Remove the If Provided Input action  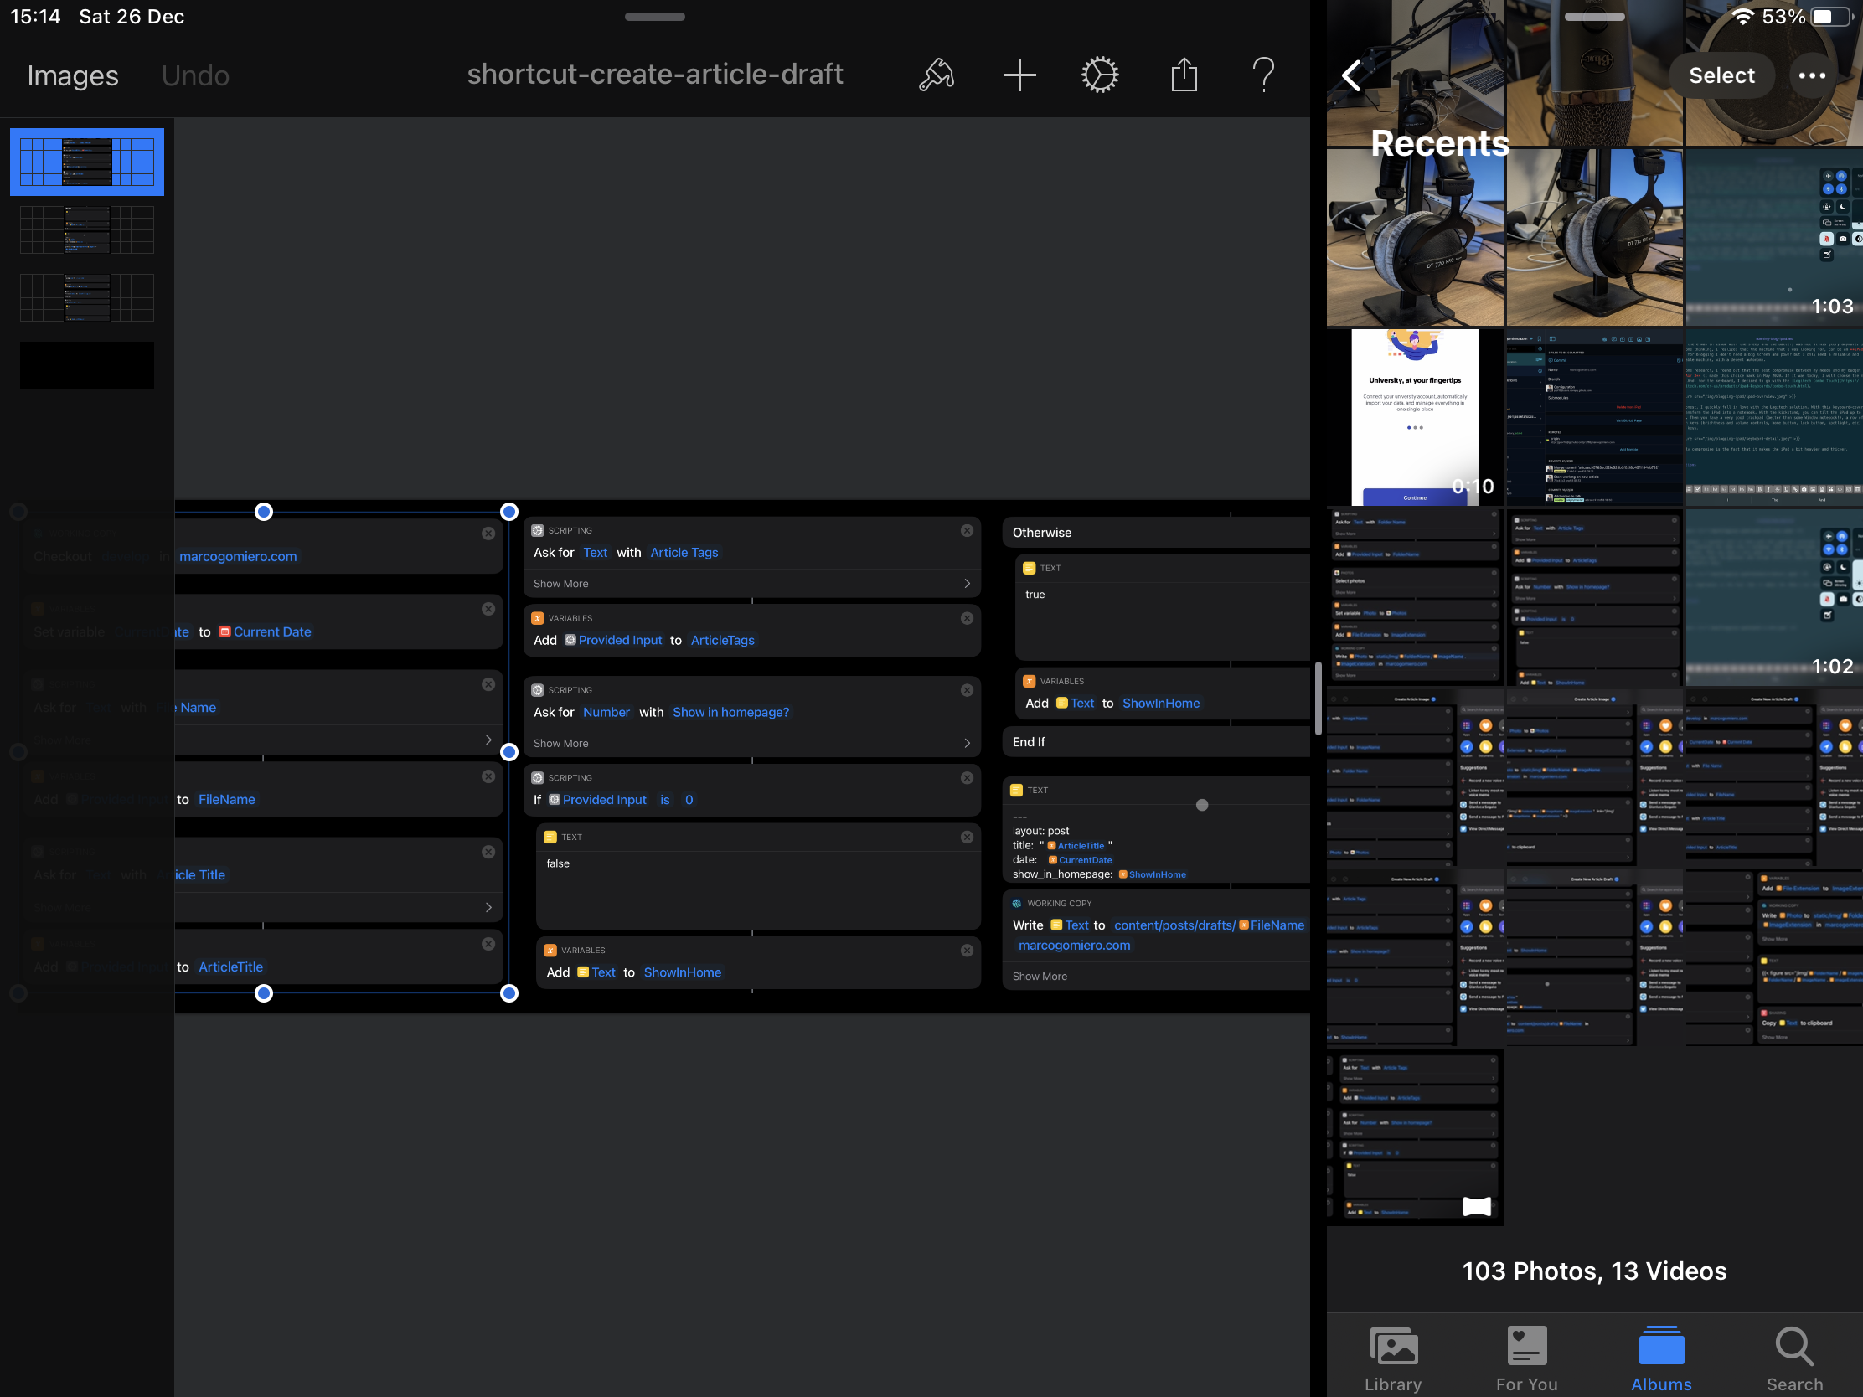pos(967,777)
